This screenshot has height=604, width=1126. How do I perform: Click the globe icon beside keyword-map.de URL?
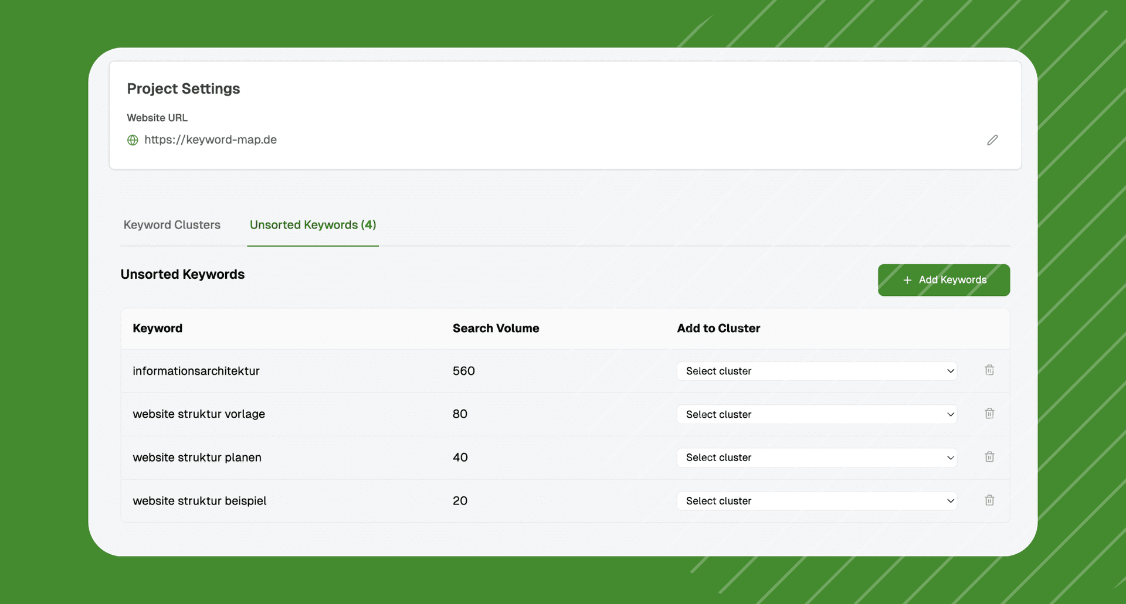point(133,140)
